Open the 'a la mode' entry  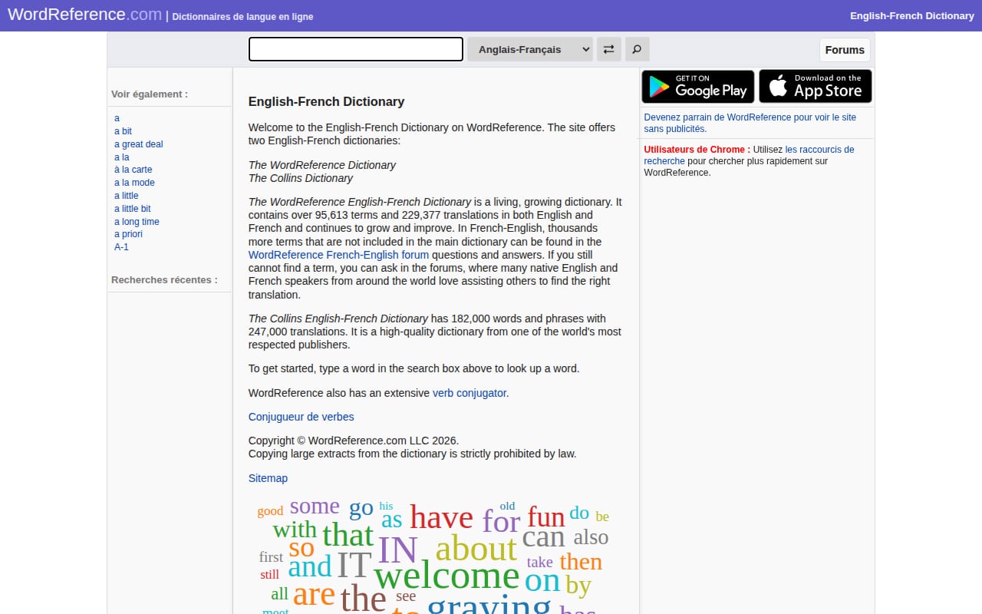tap(134, 183)
